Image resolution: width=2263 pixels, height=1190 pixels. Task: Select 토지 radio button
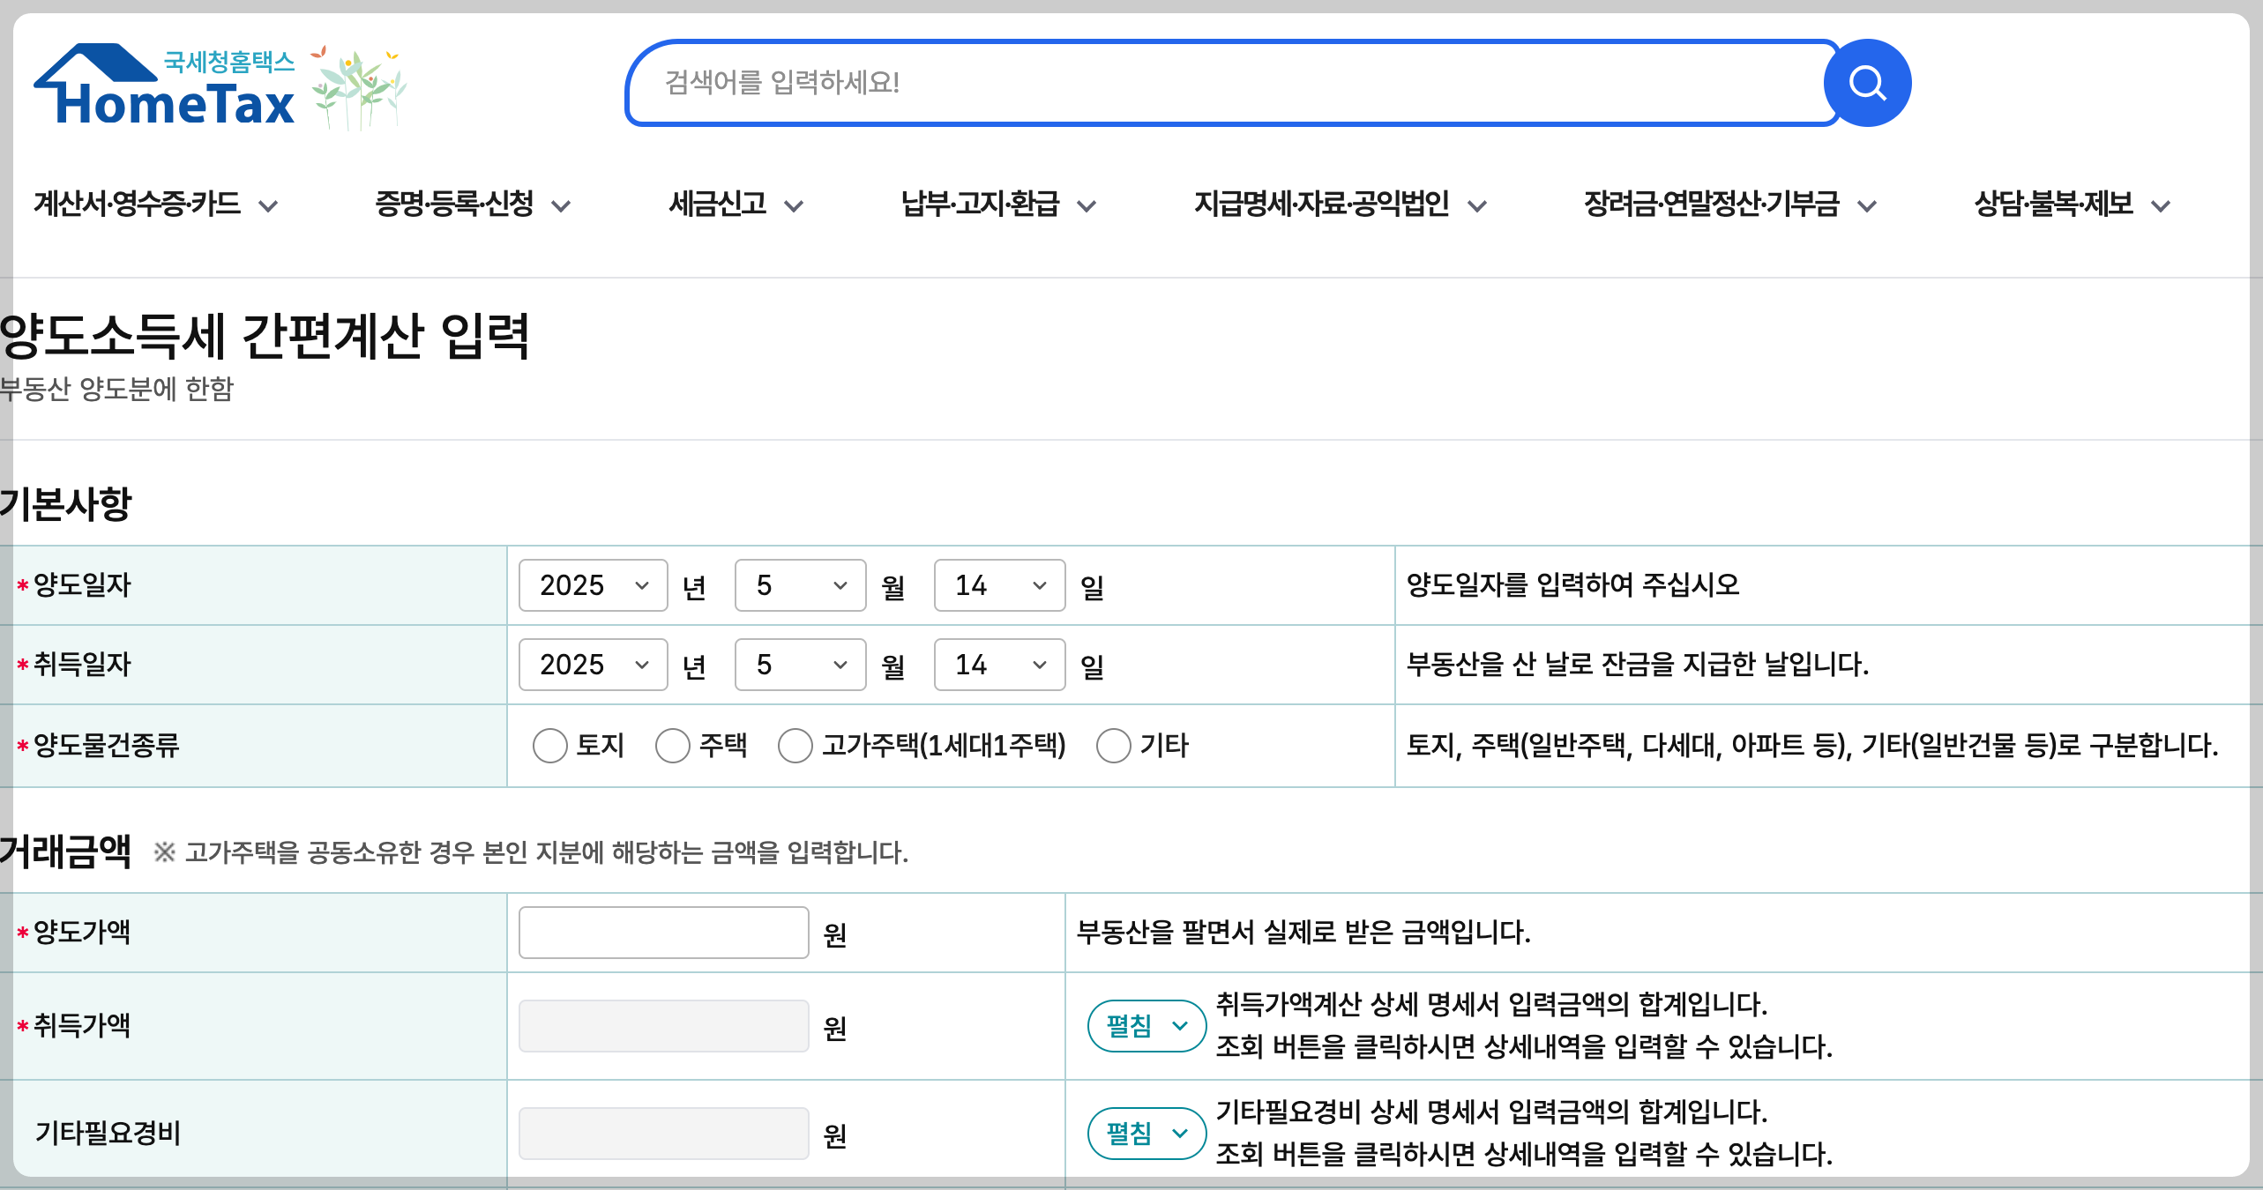(550, 746)
